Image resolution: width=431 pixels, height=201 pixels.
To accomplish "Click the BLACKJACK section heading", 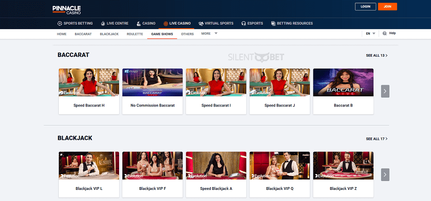I will point(75,138).
